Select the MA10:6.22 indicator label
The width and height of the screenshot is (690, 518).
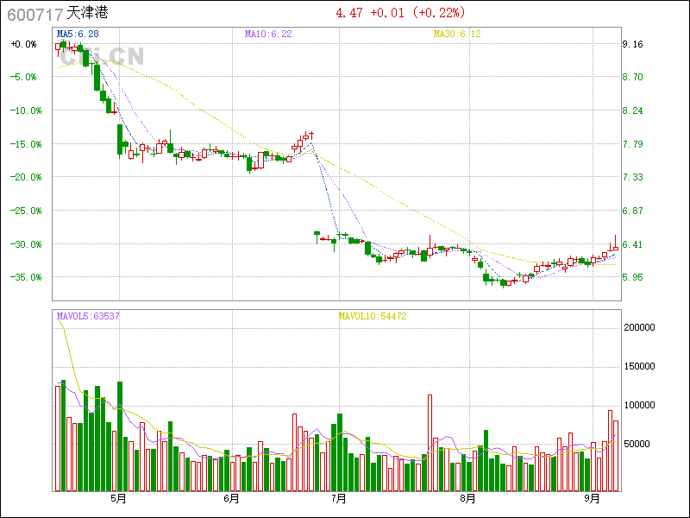click(x=268, y=34)
